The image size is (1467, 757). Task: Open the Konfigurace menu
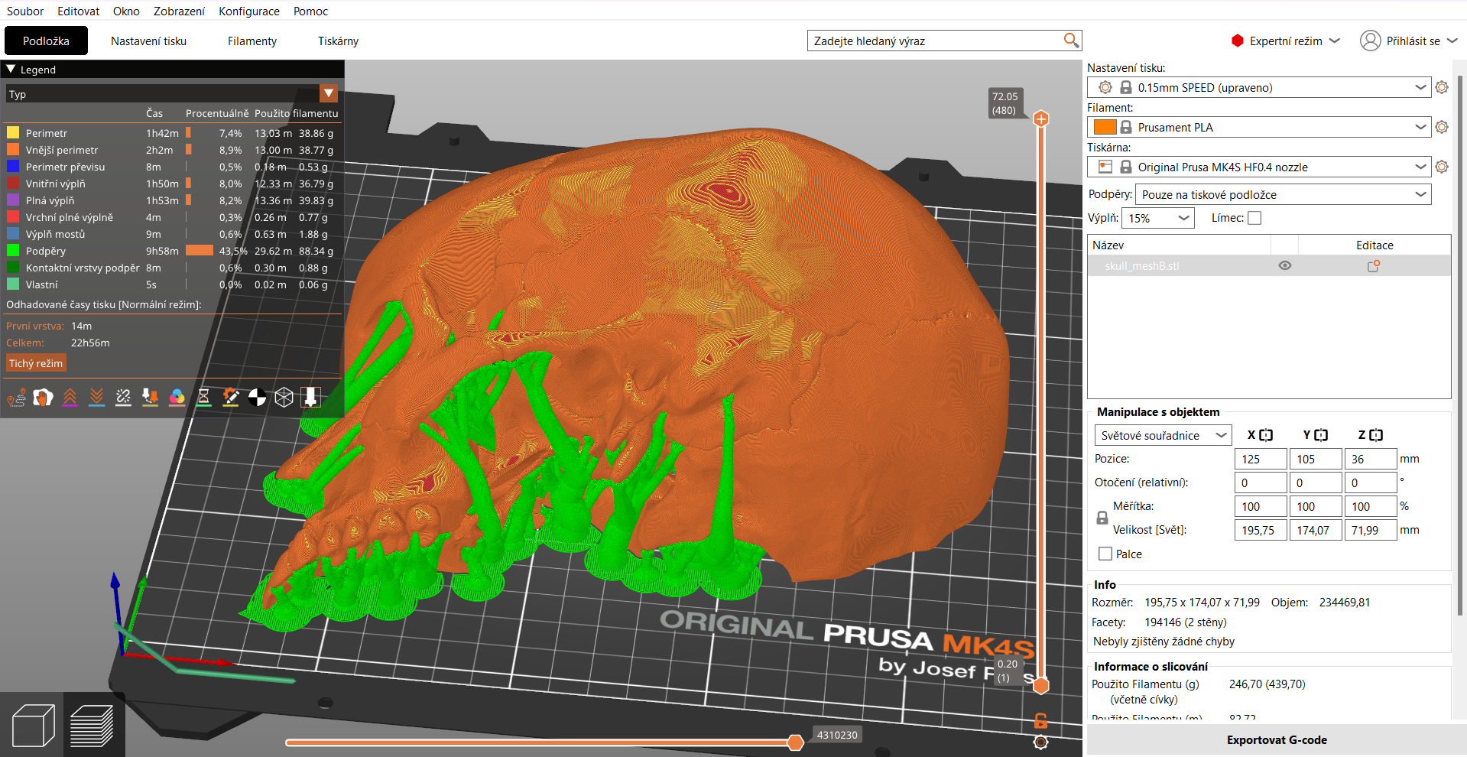point(249,11)
